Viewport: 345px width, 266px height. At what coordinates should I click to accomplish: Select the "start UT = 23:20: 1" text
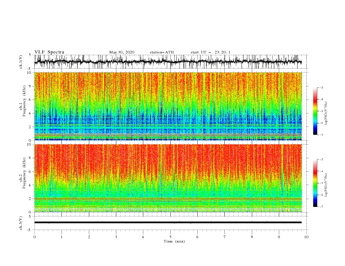pyautogui.click(x=210, y=52)
